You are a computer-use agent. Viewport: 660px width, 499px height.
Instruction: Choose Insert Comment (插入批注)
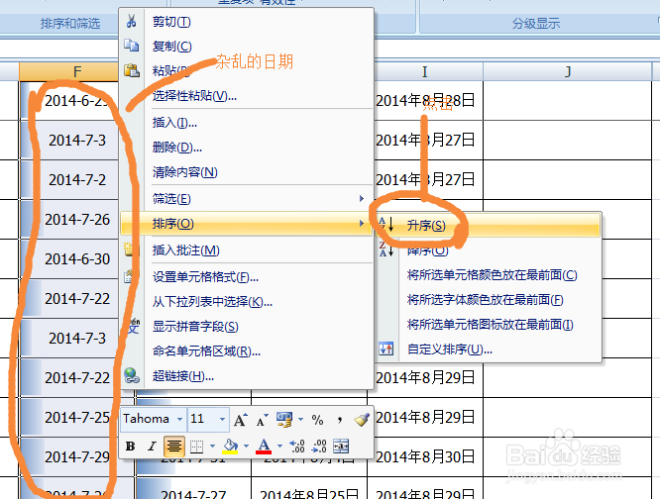point(247,250)
